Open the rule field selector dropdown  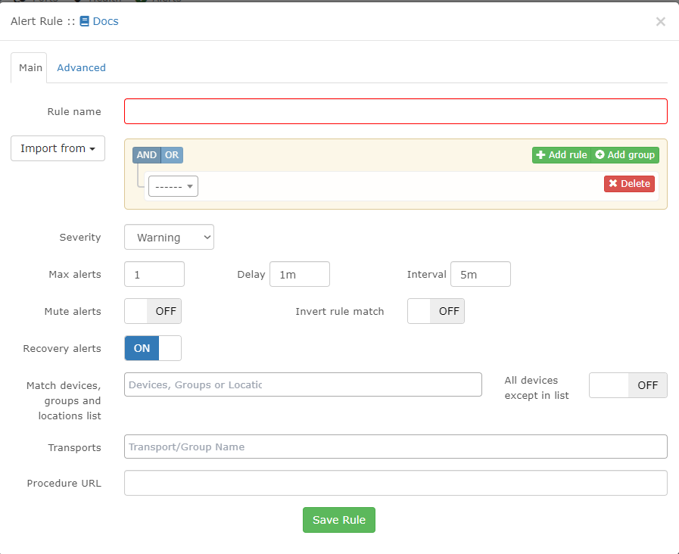[x=173, y=186]
